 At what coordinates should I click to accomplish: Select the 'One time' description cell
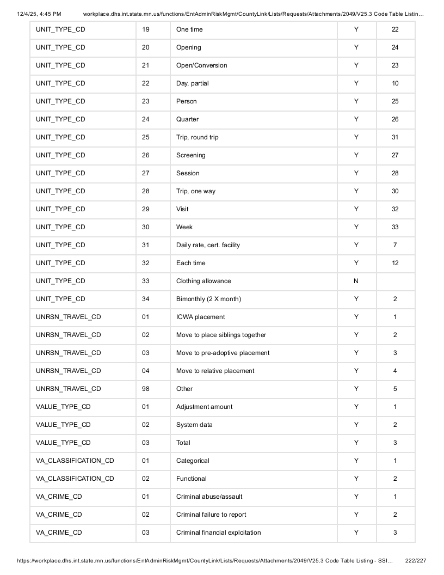254,29
